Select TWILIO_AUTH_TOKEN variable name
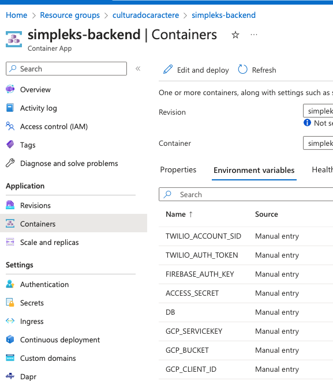 pos(201,255)
